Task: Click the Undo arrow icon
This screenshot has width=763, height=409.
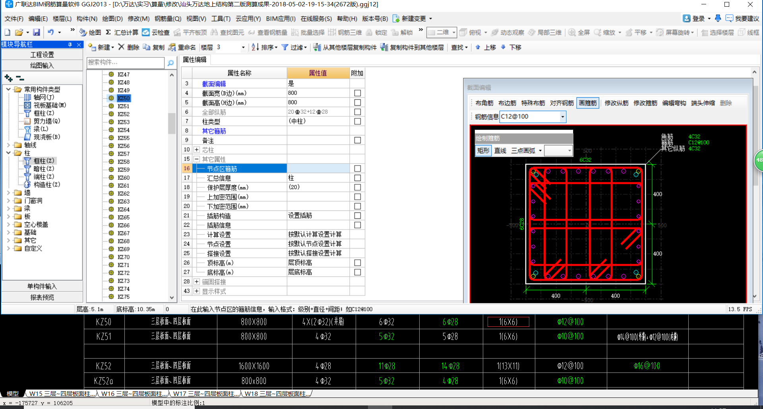Action: (50, 32)
